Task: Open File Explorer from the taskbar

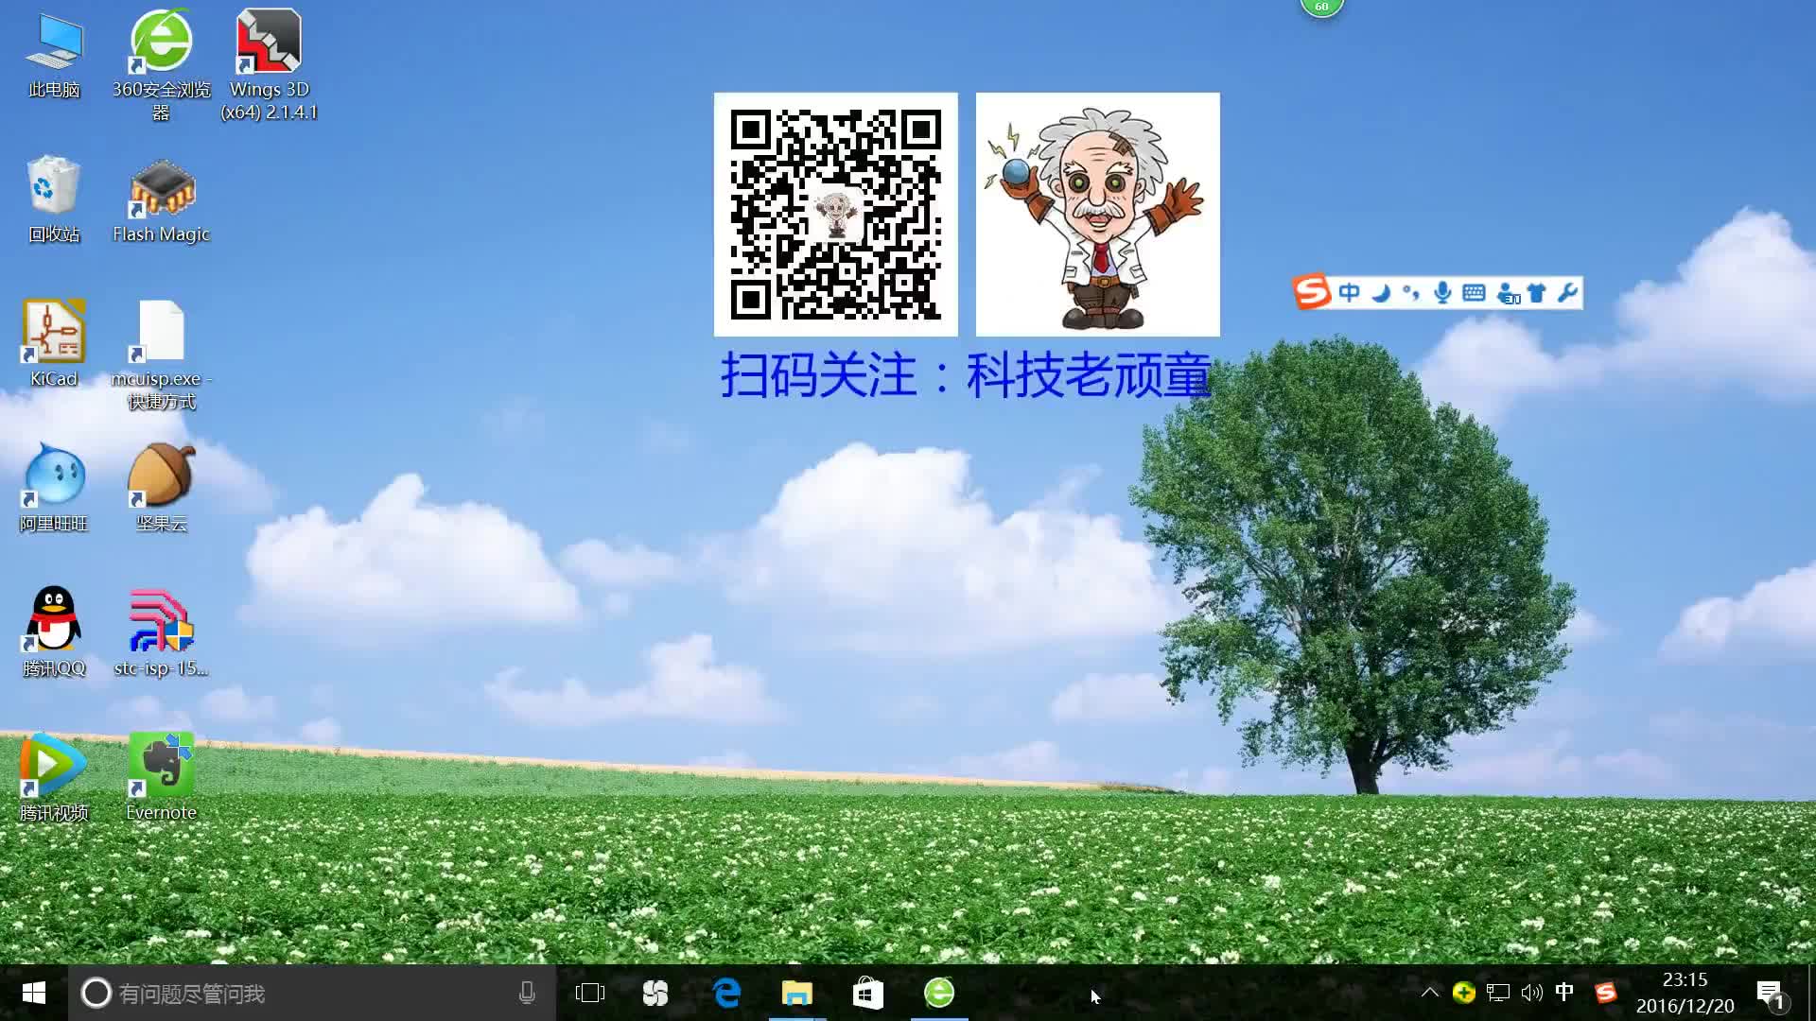Action: (x=797, y=993)
